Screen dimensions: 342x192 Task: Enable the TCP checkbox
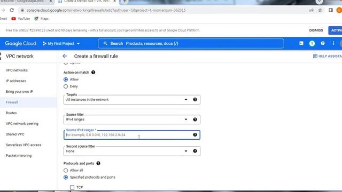tap(72, 187)
